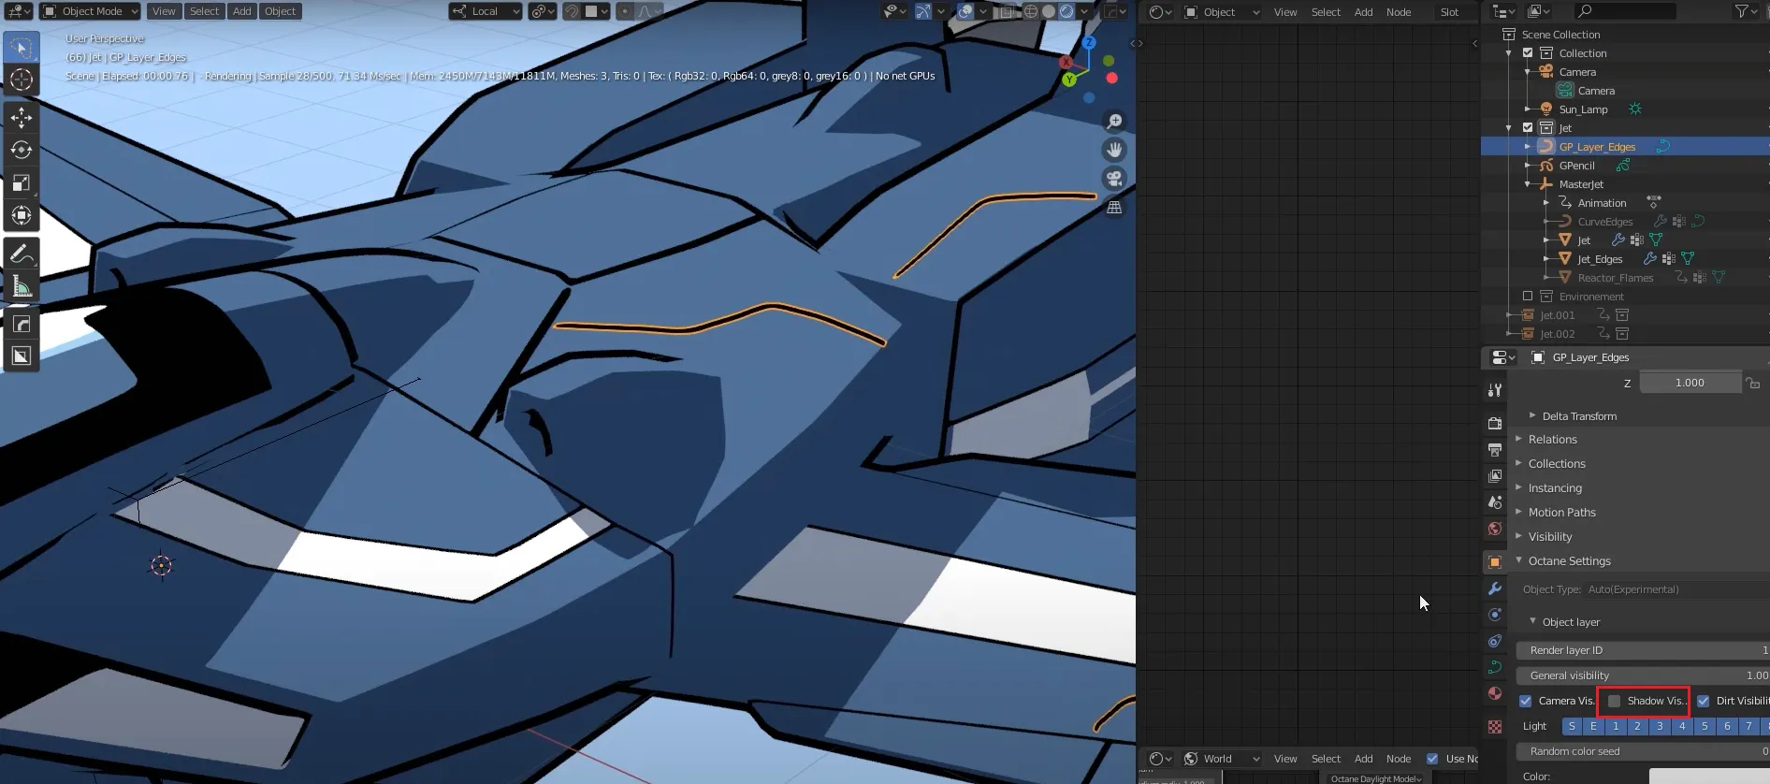Select the Rotate tool in the toolbar
The image size is (1770, 784).
click(21, 150)
